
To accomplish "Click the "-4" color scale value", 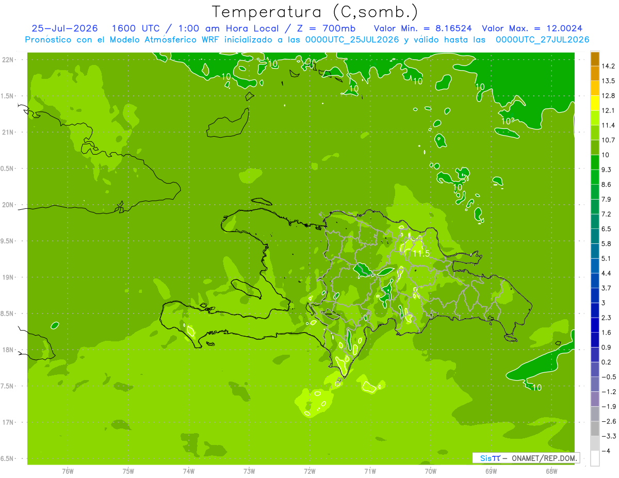I will pyautogui.click(x=606, y=451).
